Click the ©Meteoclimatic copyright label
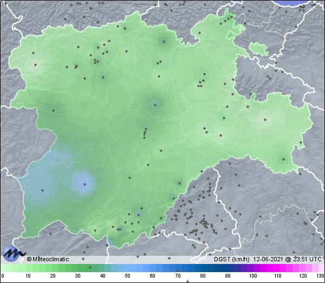 pos(48,259)
